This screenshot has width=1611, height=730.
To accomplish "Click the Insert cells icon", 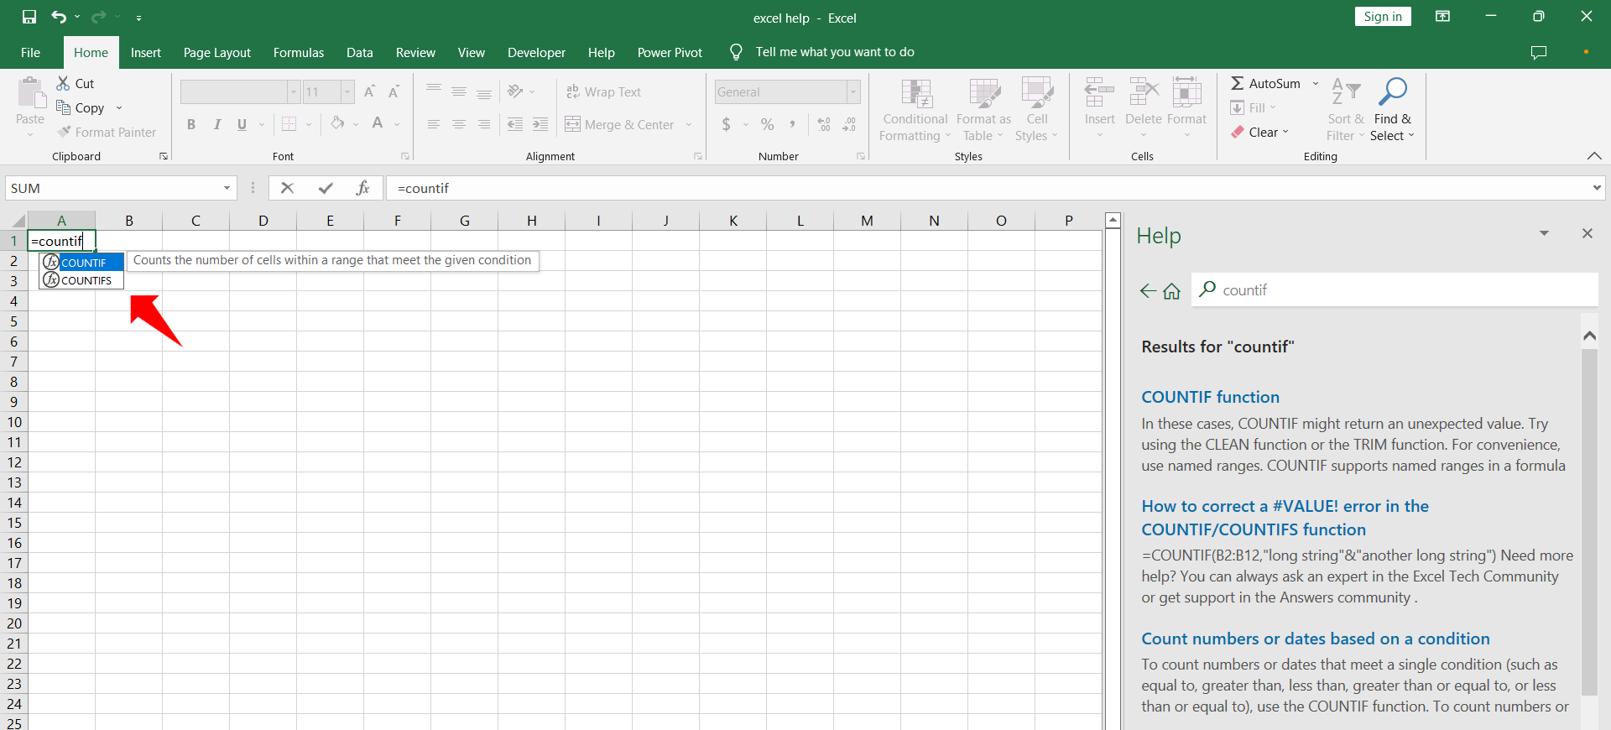I will (x=1099, y=93).
